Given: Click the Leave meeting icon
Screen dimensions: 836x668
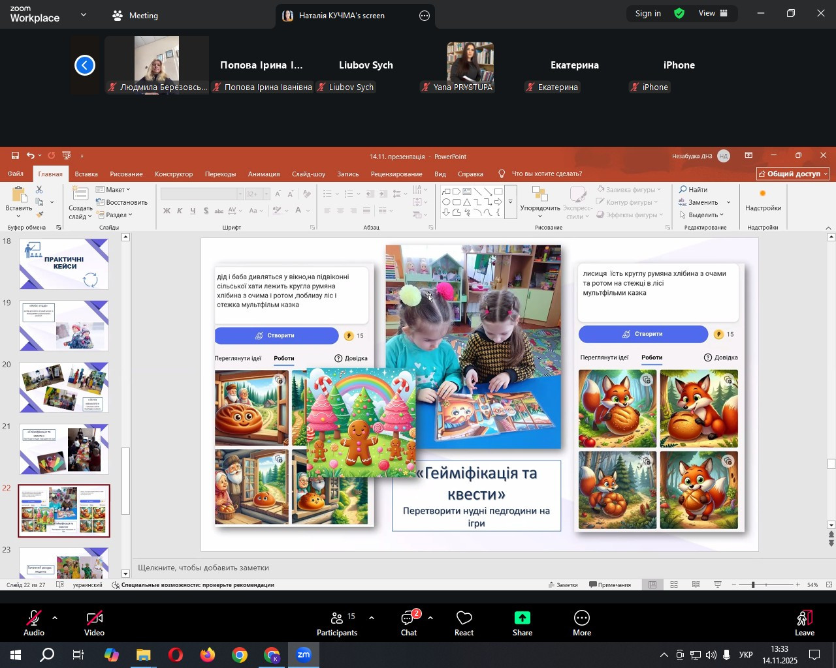Looking at the screenshot, I should click(804, 623).
